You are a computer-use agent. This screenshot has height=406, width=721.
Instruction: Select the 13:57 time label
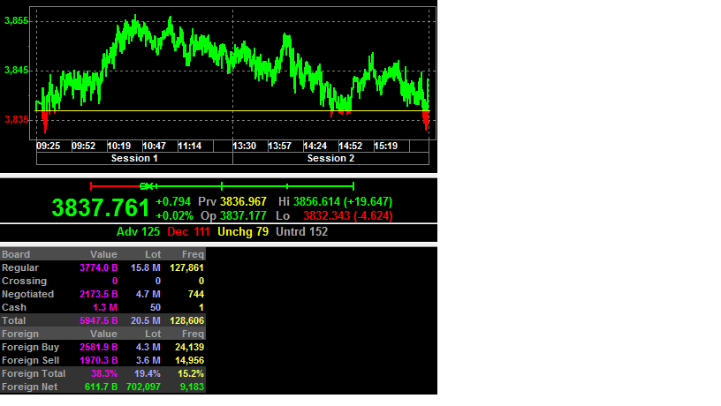(279, 146)
